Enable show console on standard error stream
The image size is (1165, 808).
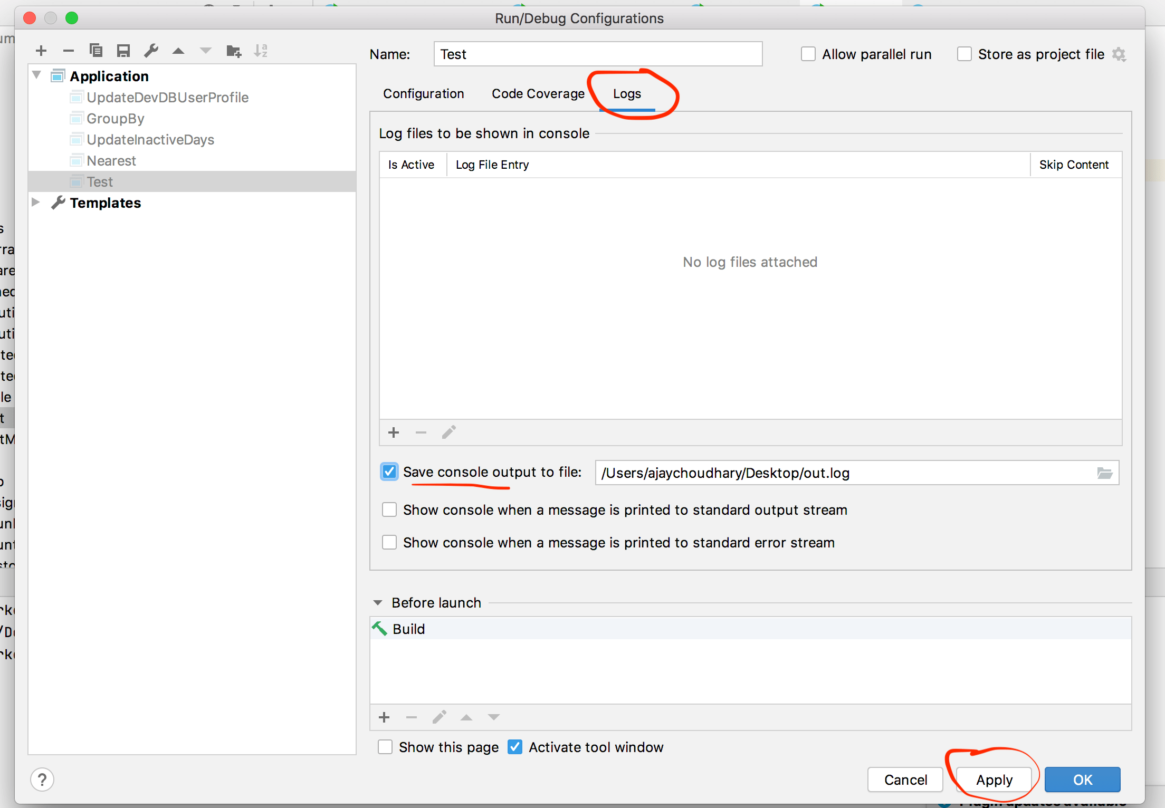(389, 542)
